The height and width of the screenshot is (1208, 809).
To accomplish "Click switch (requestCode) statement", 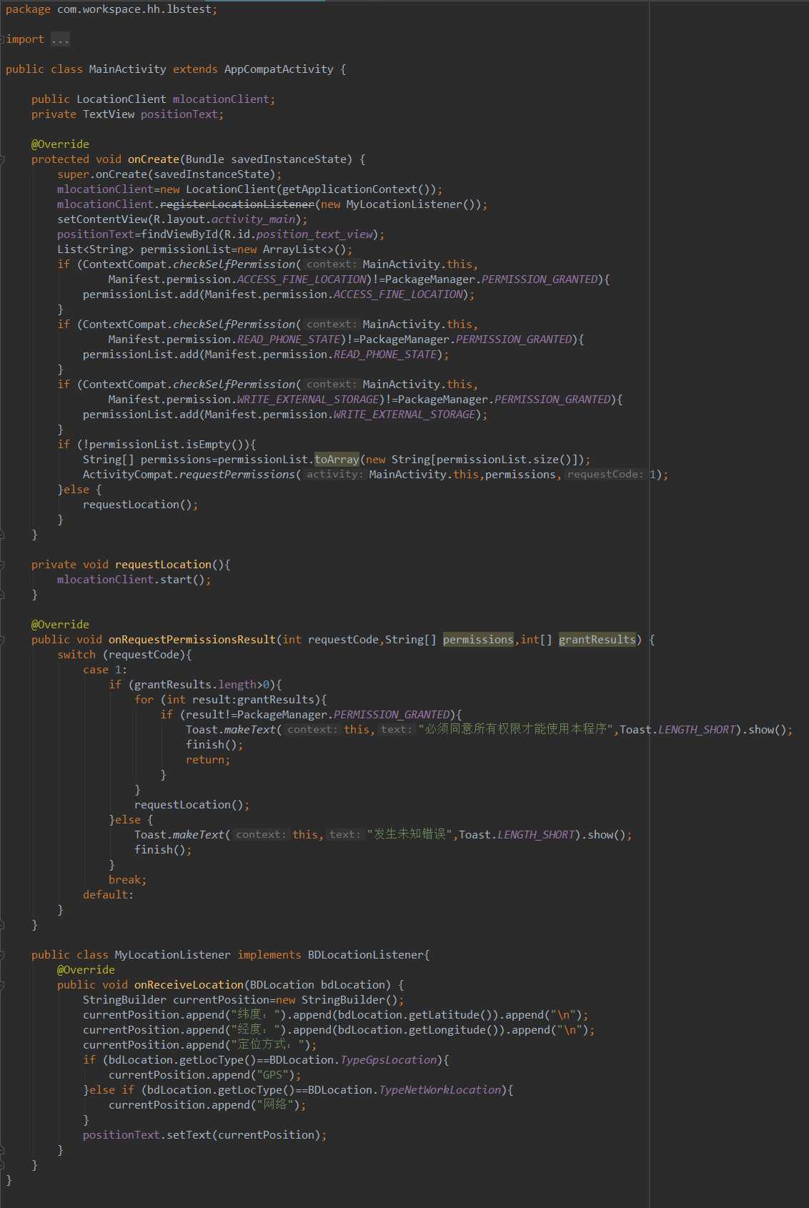I will pyautogui.click(x=124, y=655).
